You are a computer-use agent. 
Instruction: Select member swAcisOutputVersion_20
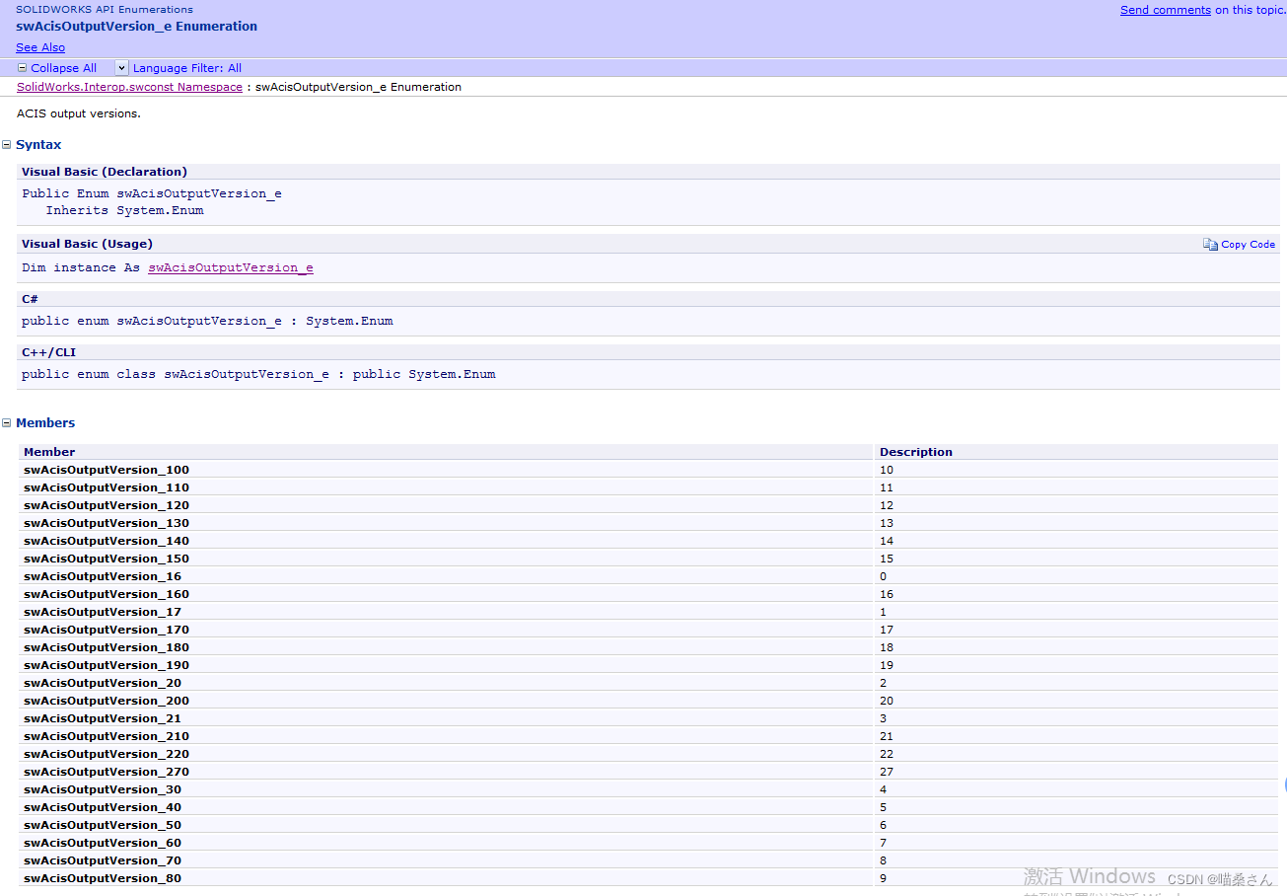tap(103, 683)
